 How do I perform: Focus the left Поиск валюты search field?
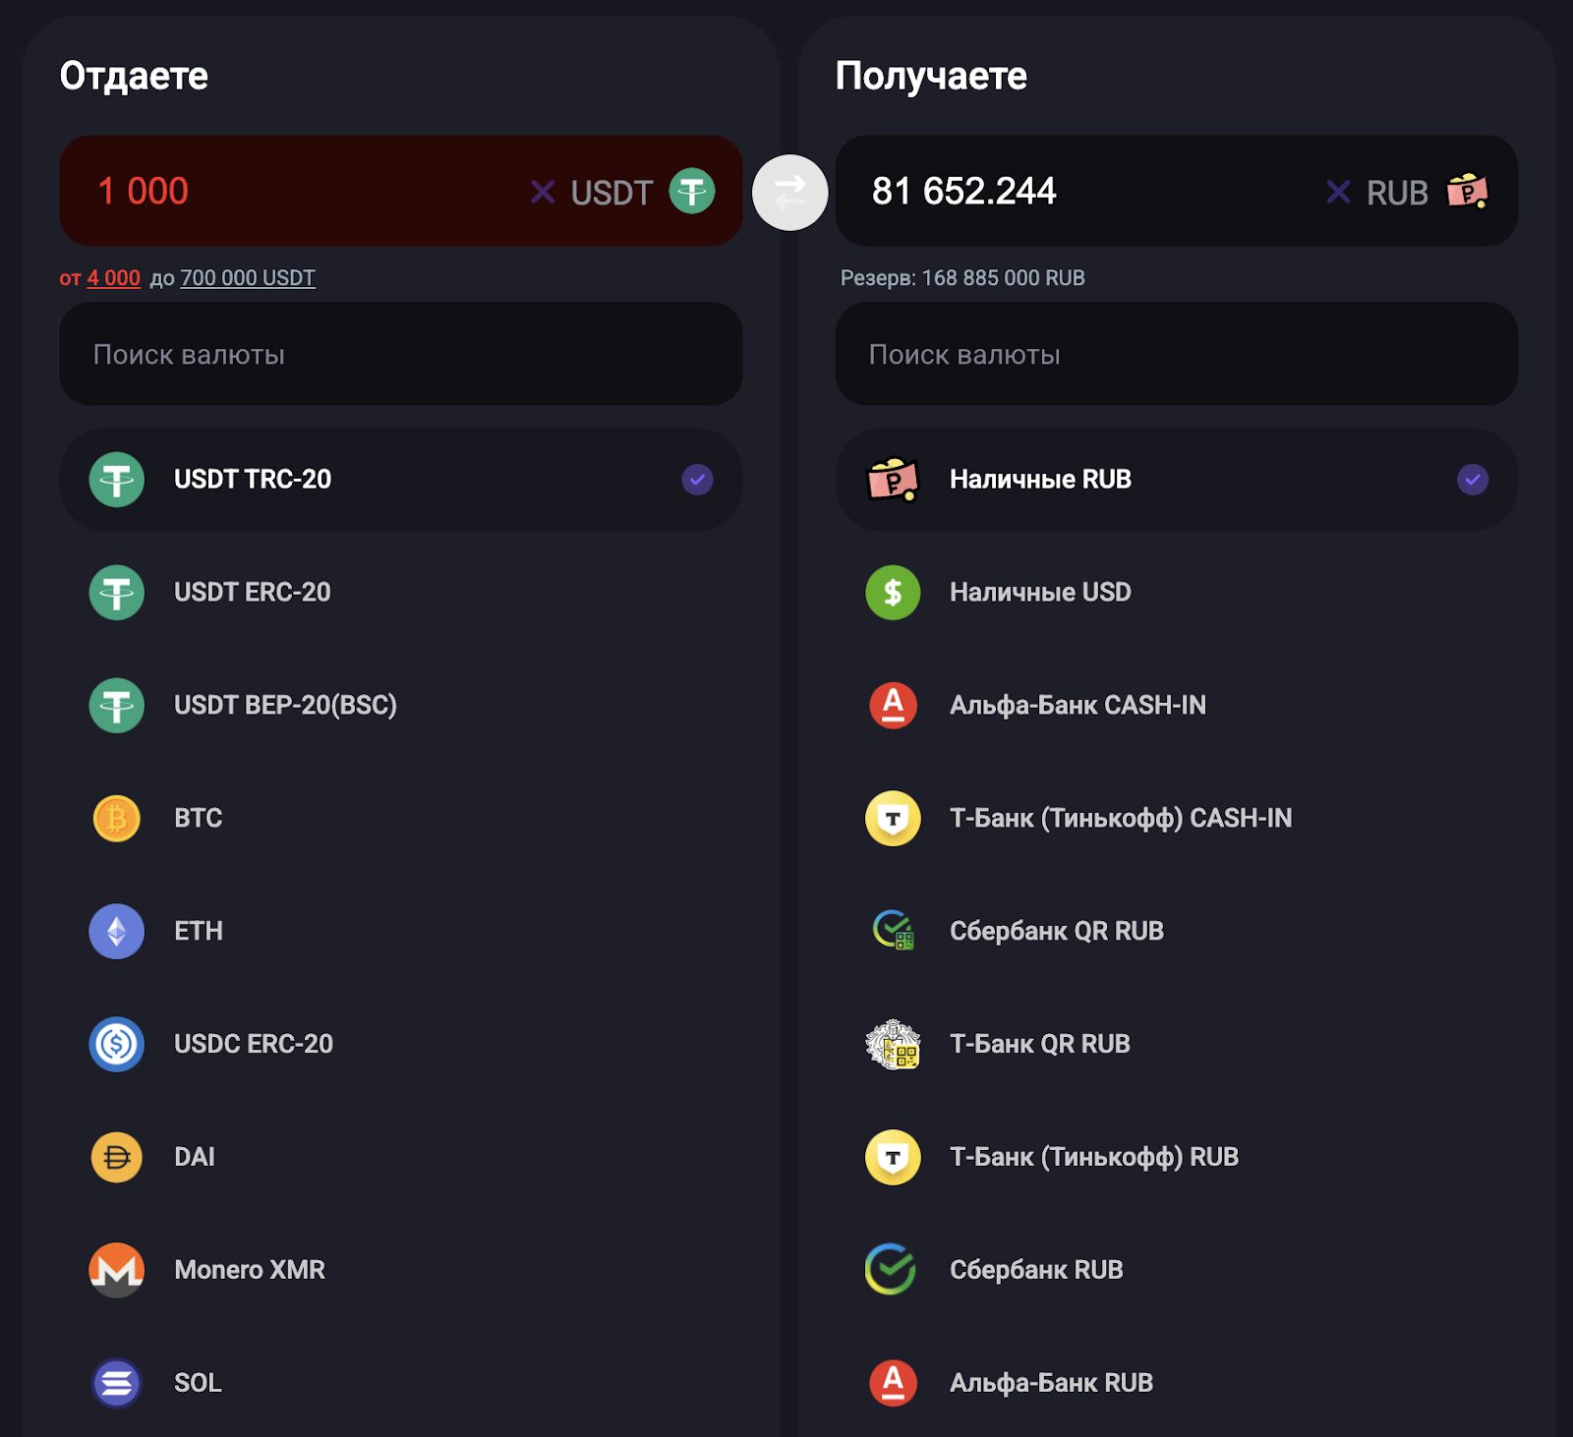pos(400,355)
